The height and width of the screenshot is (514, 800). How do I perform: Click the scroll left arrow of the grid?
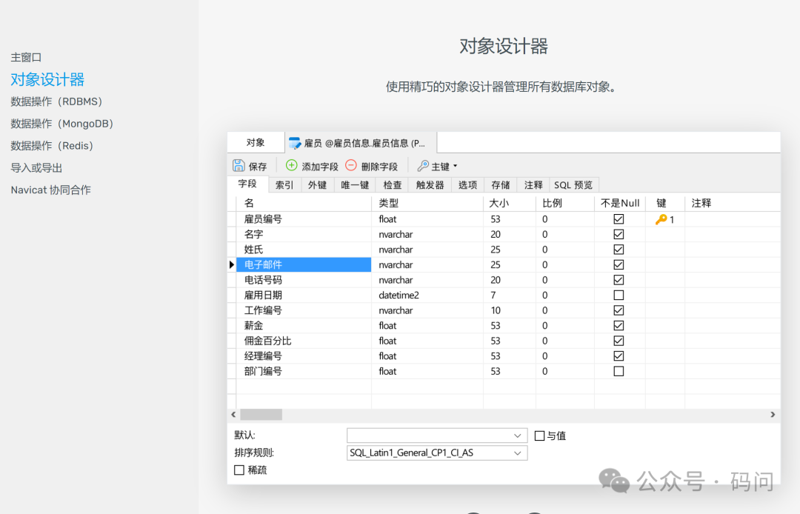tap(233, 415)
